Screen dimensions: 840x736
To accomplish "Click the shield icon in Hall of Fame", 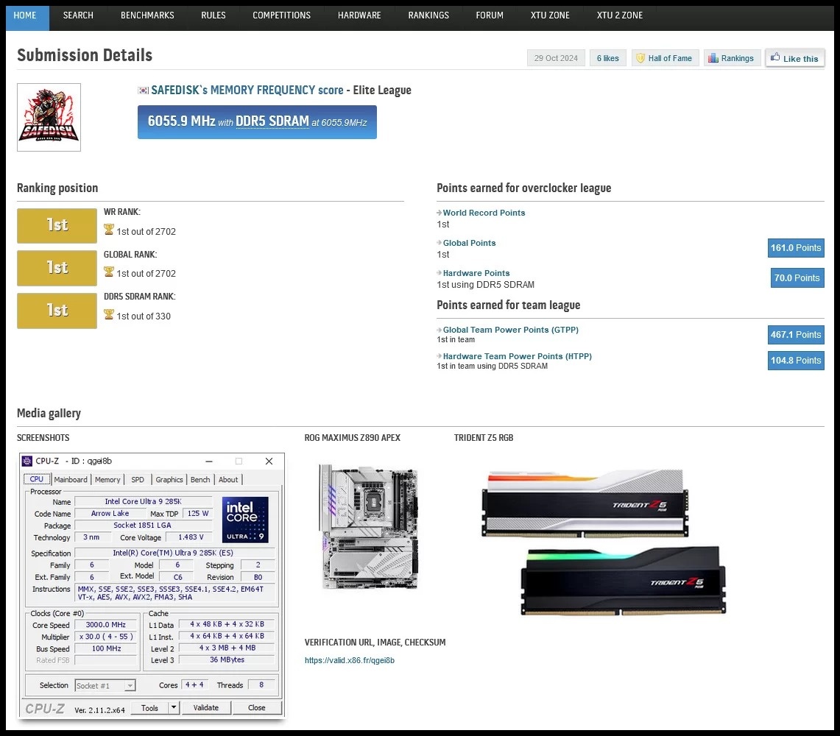I will point(640,58).
